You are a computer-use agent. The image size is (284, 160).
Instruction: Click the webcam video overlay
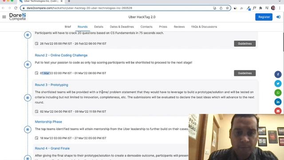pyautogui.click(x=236, y=137)
